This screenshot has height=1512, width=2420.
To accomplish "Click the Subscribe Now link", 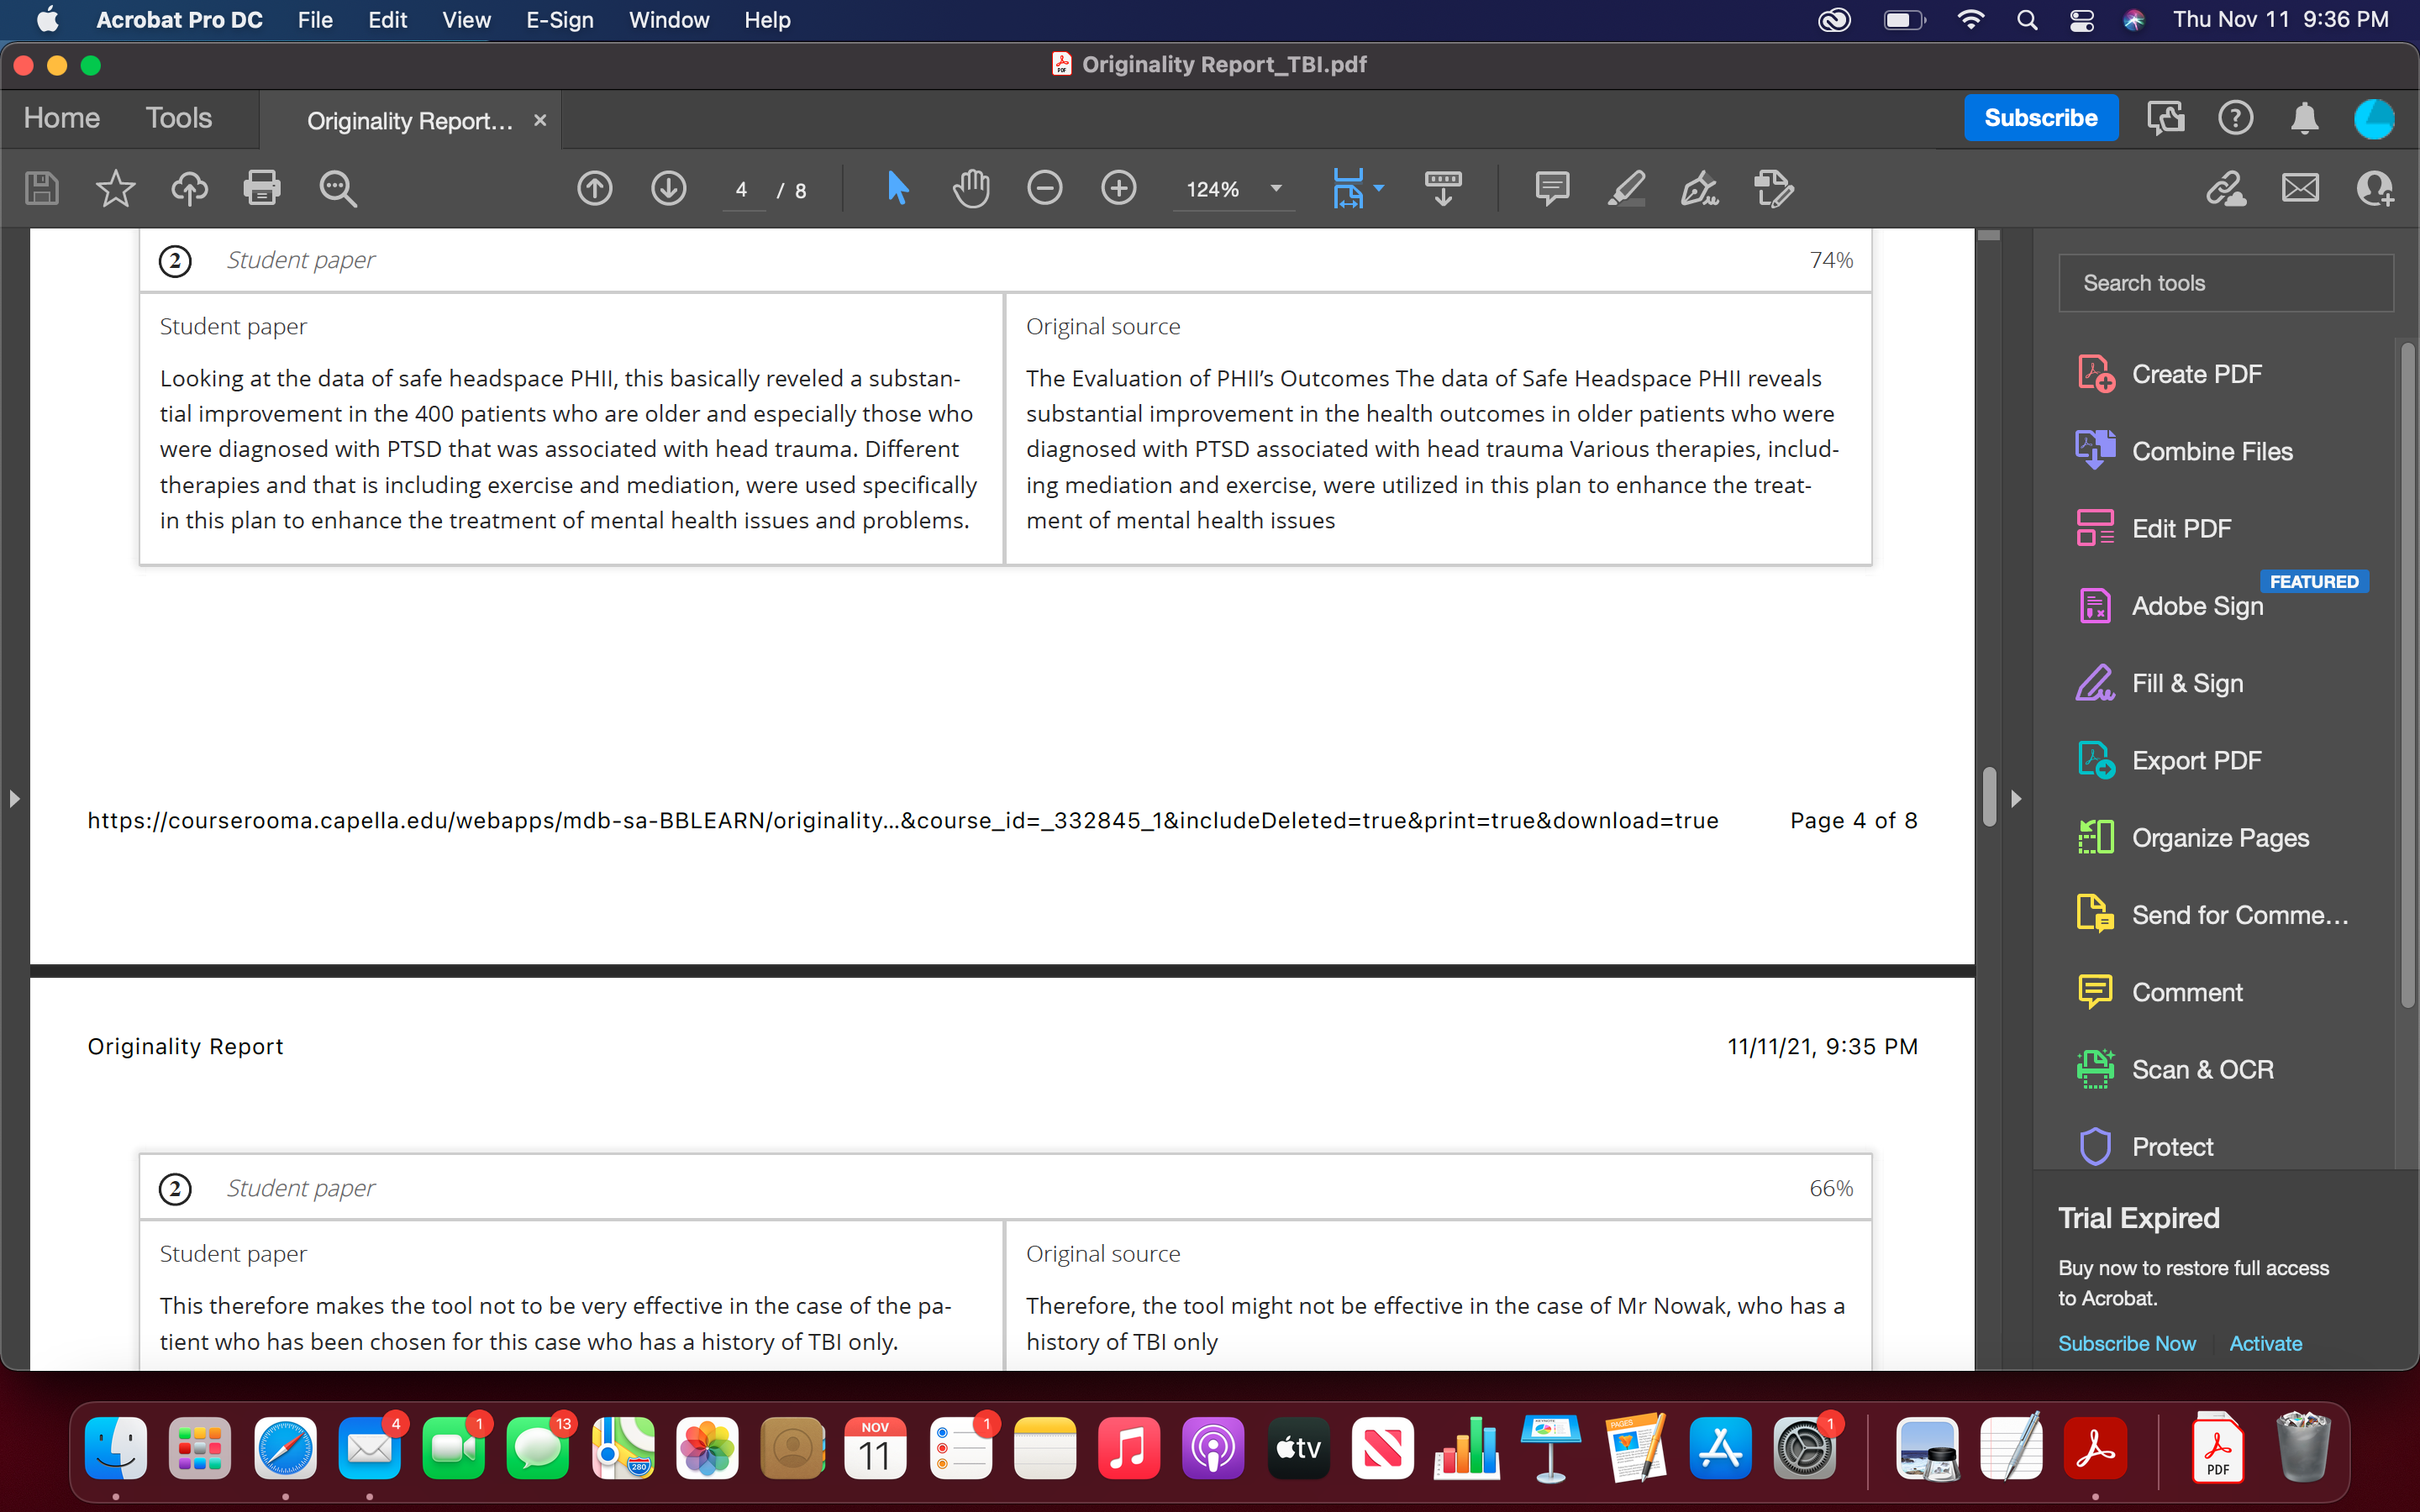I will 2126,1343.
